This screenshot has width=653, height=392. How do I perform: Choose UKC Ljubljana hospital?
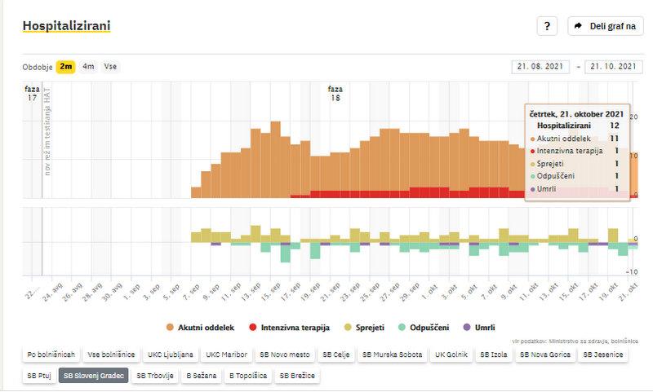coord(171,355)
